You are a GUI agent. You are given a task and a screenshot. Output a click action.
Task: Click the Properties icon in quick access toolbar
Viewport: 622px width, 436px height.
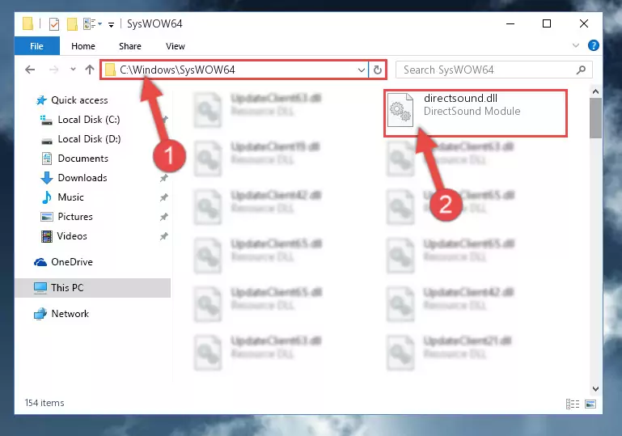click(x=54, y=24)
